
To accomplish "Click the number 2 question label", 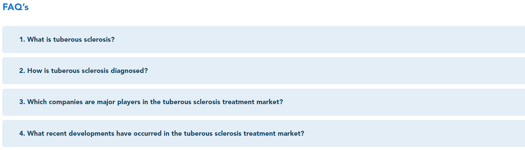I will (x=84, y=71).
